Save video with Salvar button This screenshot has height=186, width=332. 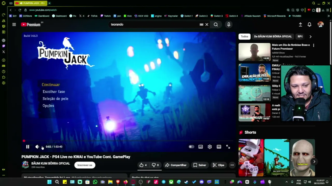[199, 165]
